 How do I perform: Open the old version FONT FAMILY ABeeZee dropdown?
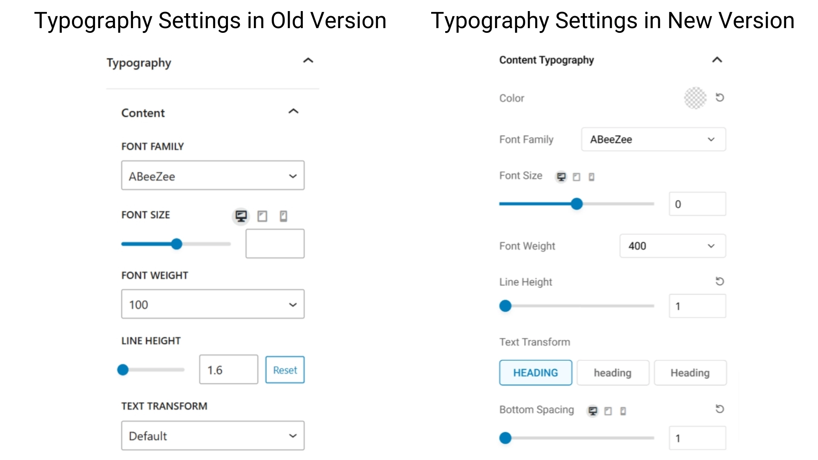coord(213,175)
